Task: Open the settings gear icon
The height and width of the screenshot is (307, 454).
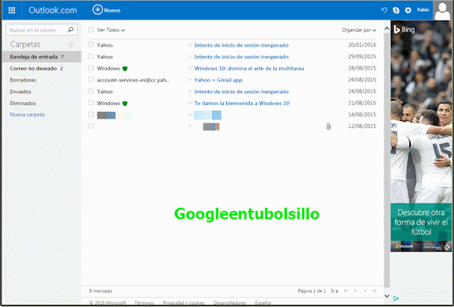Action: (408, 11)
